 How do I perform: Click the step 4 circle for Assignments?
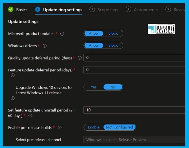click(128, 9)
